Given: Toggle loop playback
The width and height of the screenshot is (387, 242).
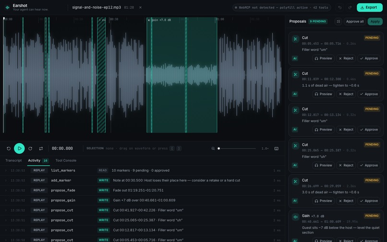Looking at the screenshot, I should 41,149.
